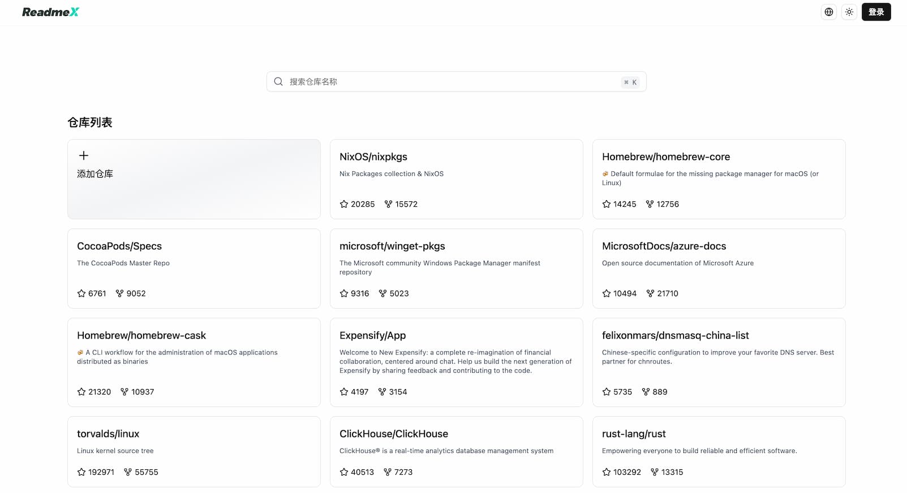
Task: Click 'Linux kernel source tree' description
Action: click(115, 451)
